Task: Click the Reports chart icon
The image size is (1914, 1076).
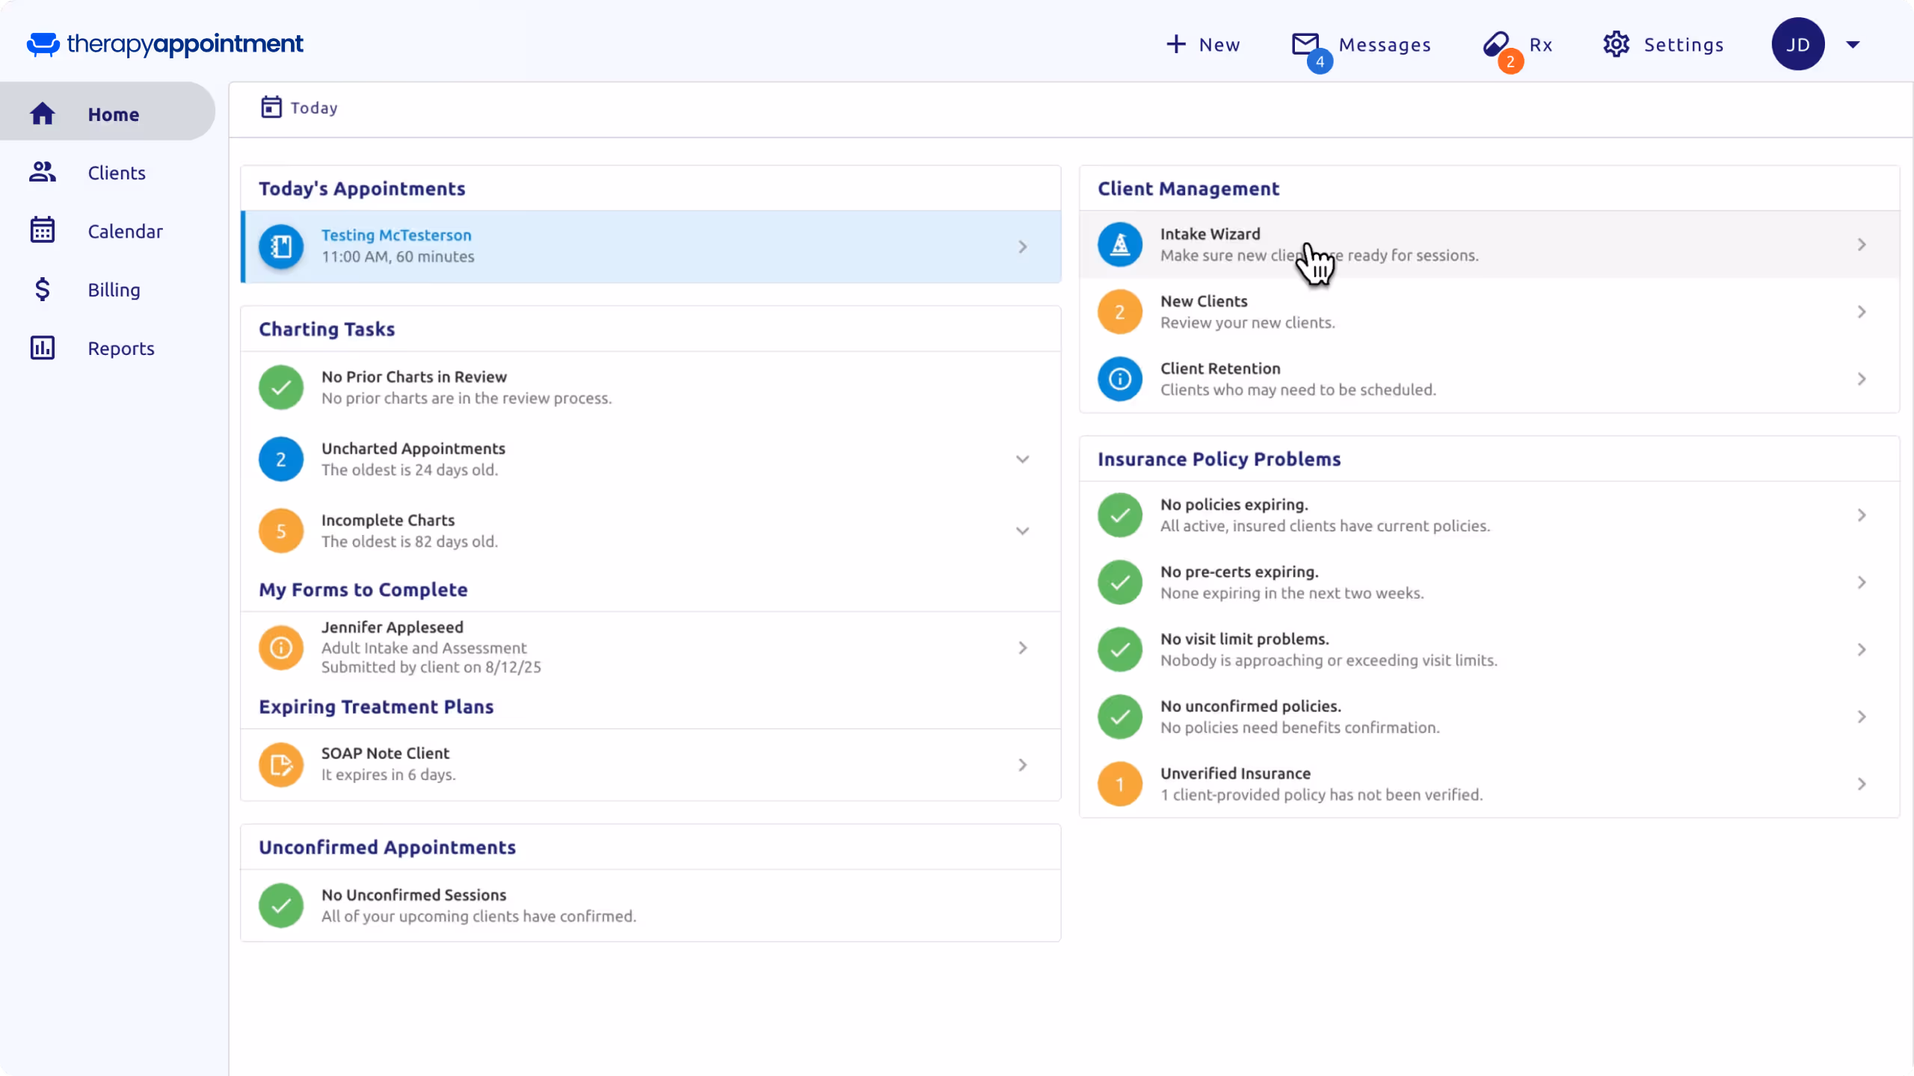Action: 43,347
